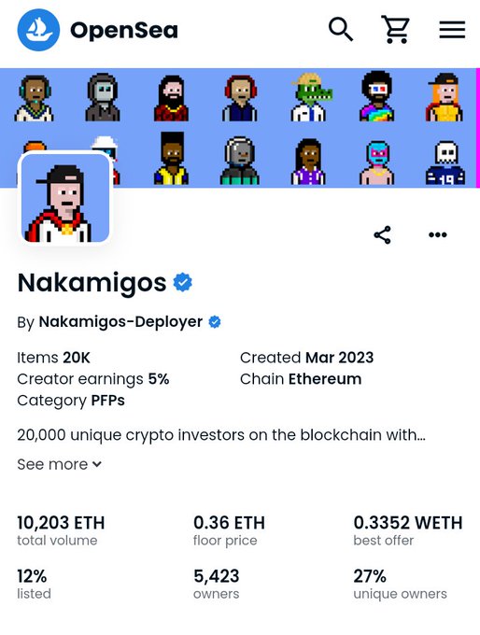Click the crocodile character in banner
Viewport: 480px width, 635px height.
point(311,97)
